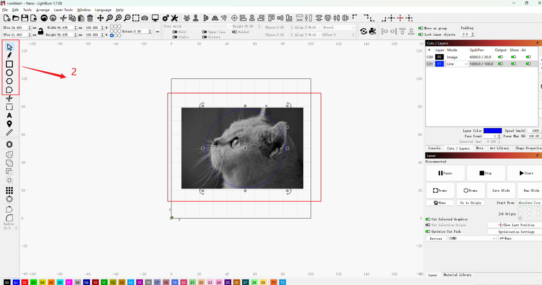Click the Delete trash can icon
The width and height of the screenshot is (542, 285).
click(x=90, y=18)
